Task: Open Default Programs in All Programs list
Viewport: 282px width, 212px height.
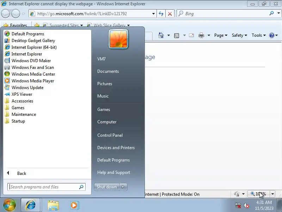Action: 28,34
